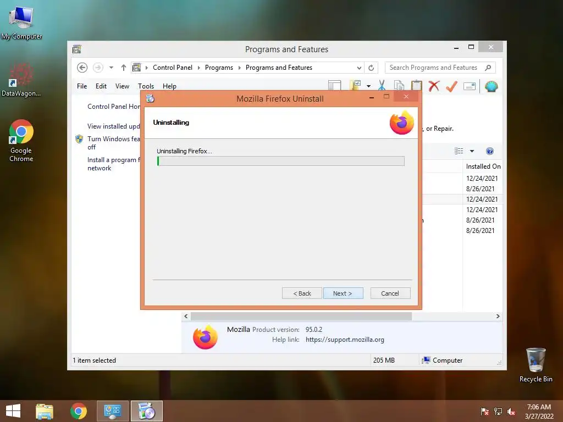Click the network tray icon

pos(498,412)
